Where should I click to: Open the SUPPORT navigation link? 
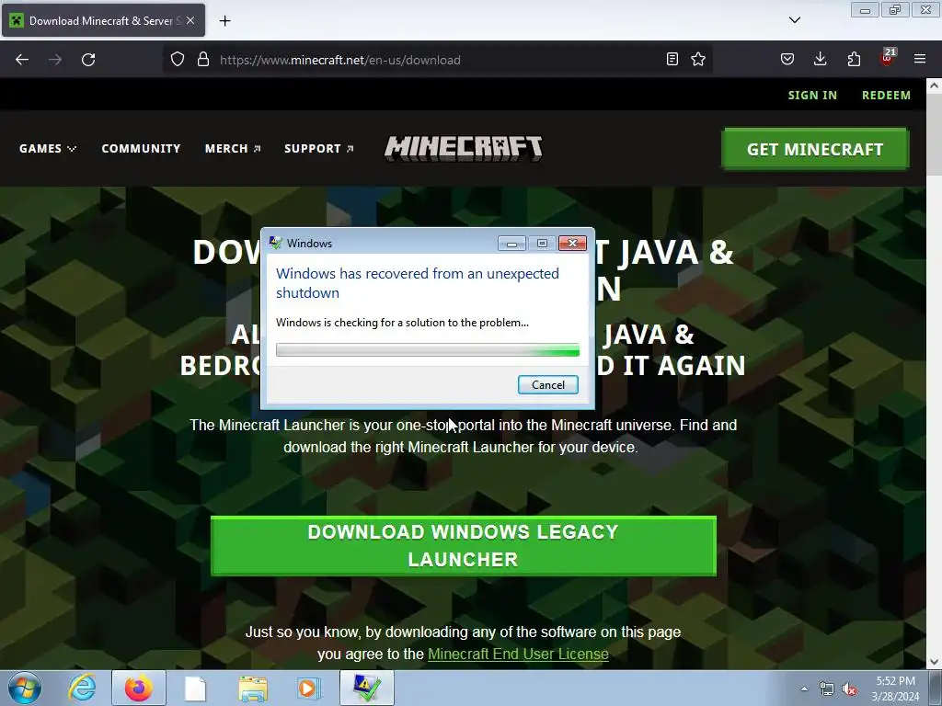tap(318, 148)
